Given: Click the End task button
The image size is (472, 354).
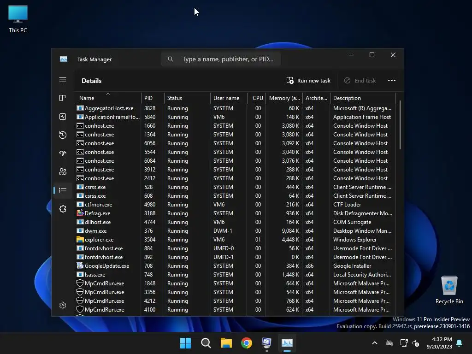Looking at the screenshot, I should pyautogui.click(x=360, y=80).
